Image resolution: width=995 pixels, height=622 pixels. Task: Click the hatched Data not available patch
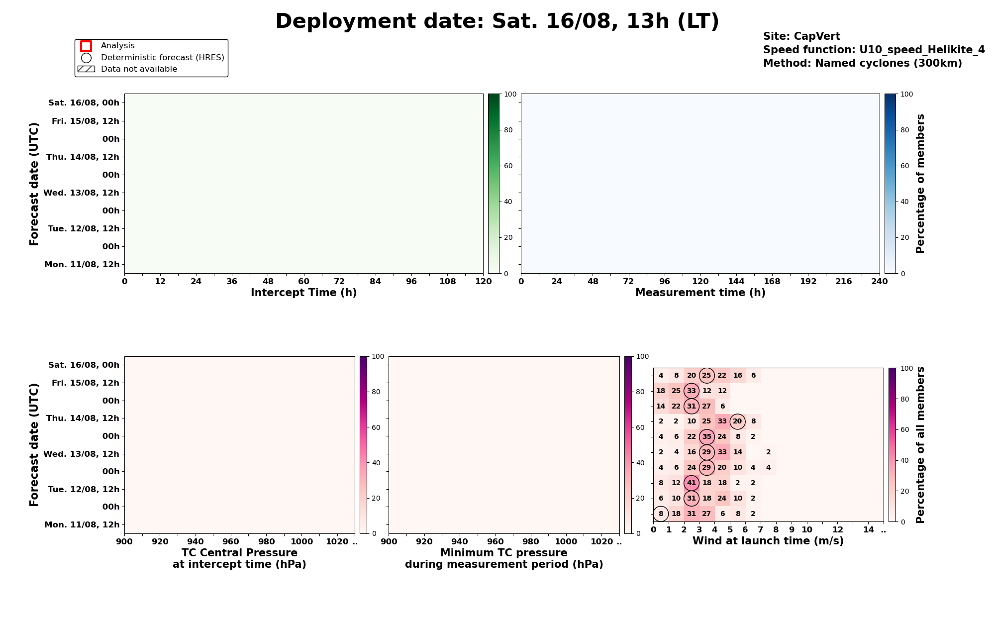point(86,69)
